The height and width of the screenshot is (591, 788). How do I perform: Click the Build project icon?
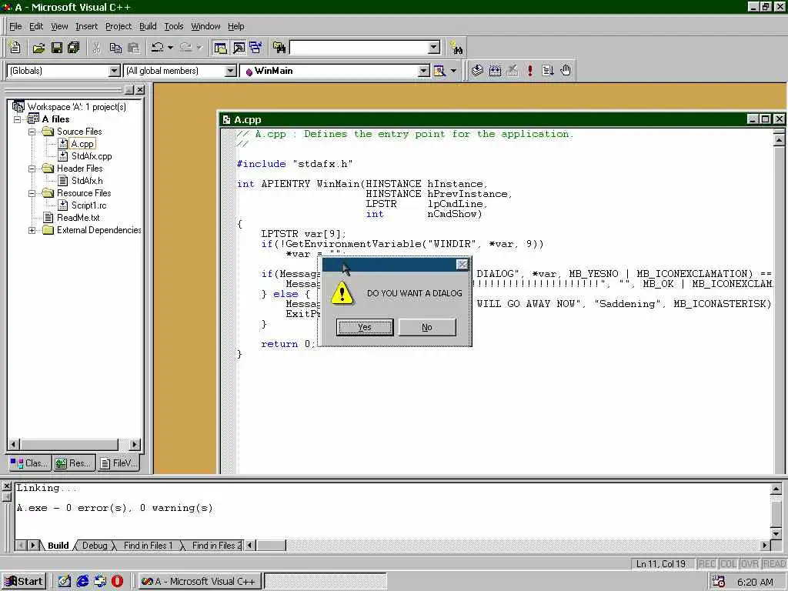(495, 71)
